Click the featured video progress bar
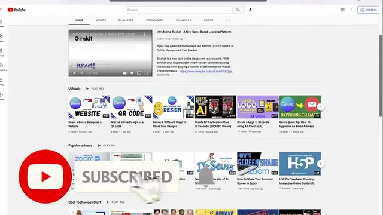This screenshot has height=215, width=383. coord(110,70)
